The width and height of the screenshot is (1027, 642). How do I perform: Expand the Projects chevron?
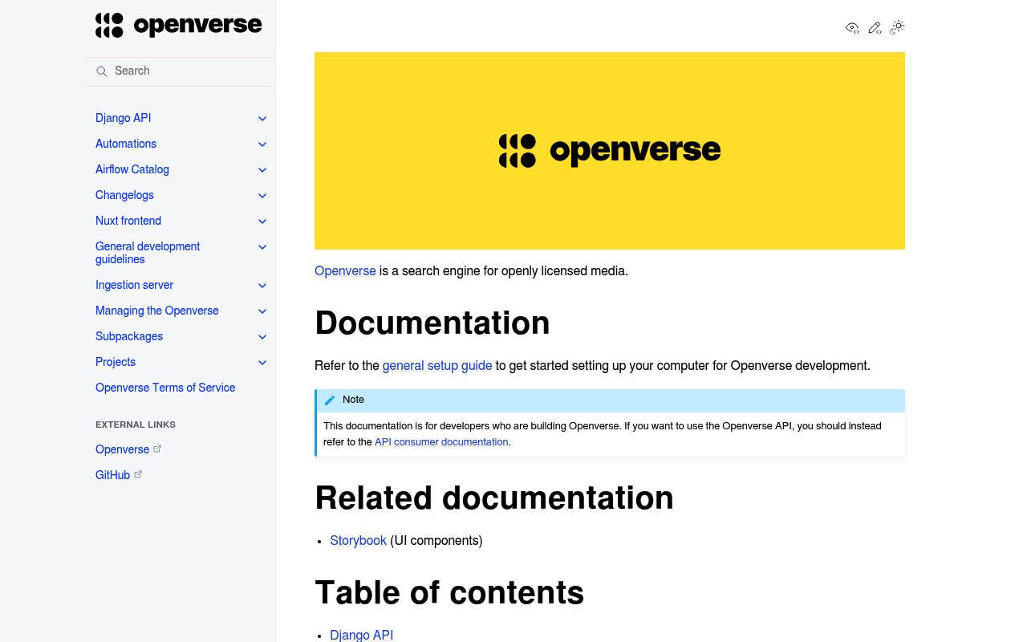point(262,363)
